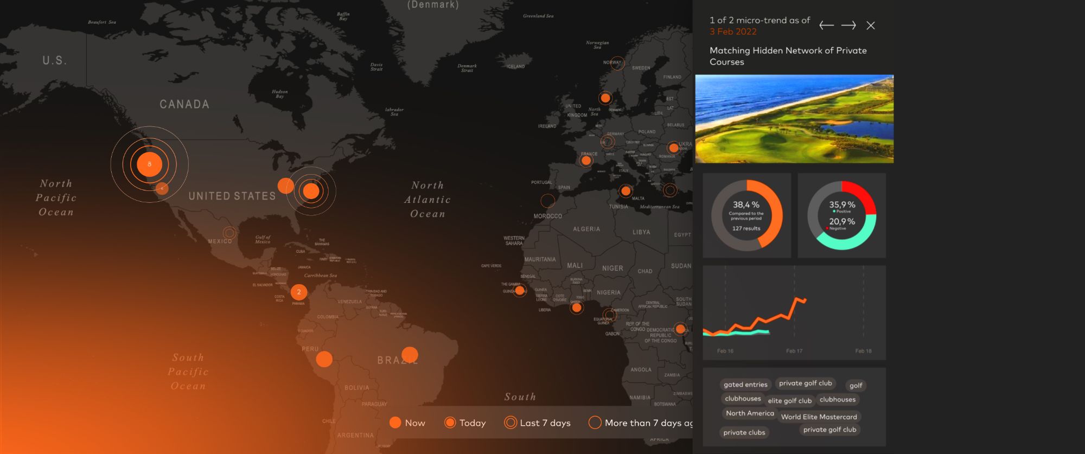This screenshot has width=1085, height=454.
Task: Close the micro-trend details panel
Action: coord(871,25)
